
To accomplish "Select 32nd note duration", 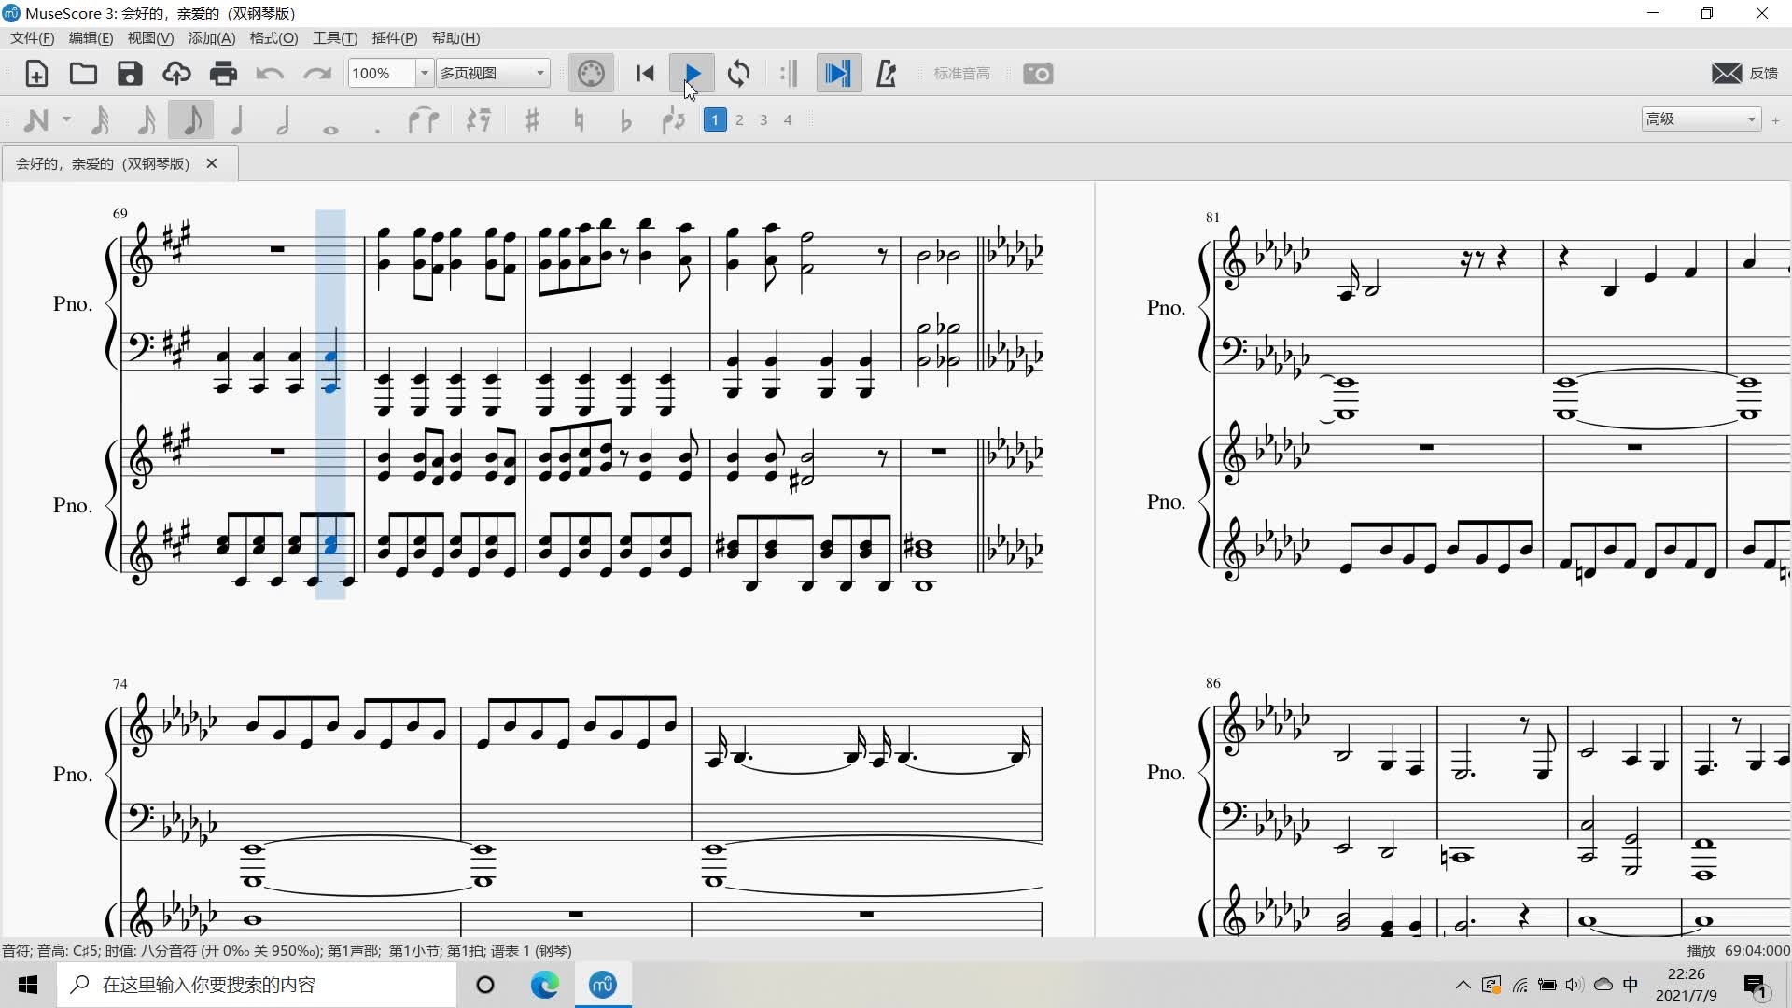I will click(100, 120).
